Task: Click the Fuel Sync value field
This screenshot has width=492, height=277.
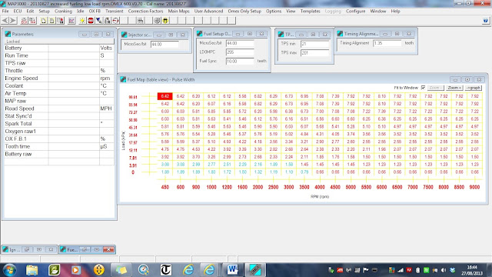Action: tap(240, 62)
